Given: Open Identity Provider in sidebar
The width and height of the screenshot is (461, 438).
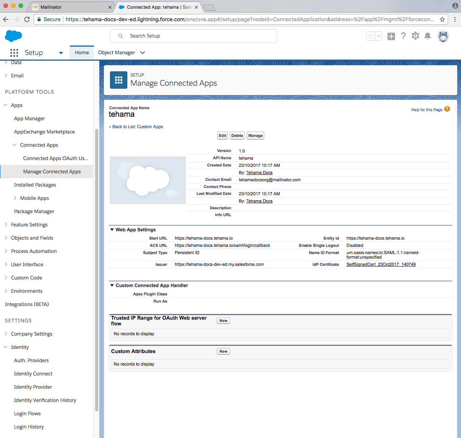Looking at the screenshot, I should [33, 387].
